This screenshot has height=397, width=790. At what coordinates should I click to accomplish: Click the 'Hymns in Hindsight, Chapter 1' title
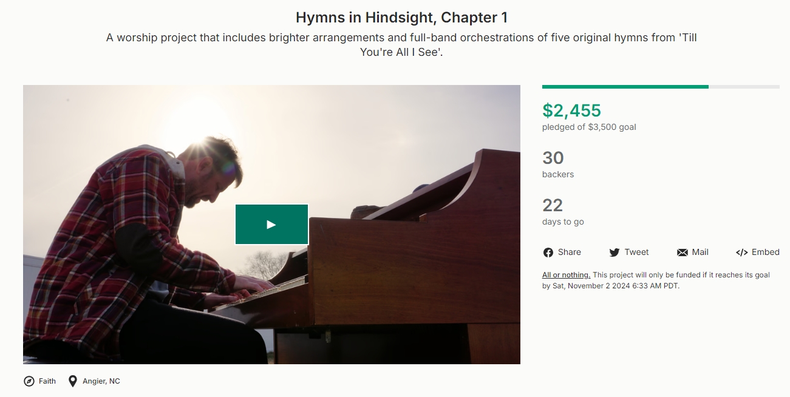coord(403,18)
